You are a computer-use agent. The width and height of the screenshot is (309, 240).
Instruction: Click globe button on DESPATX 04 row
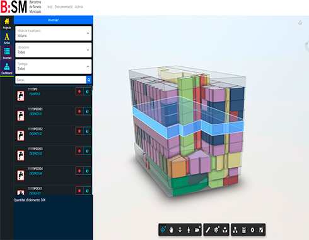point(87,171)
